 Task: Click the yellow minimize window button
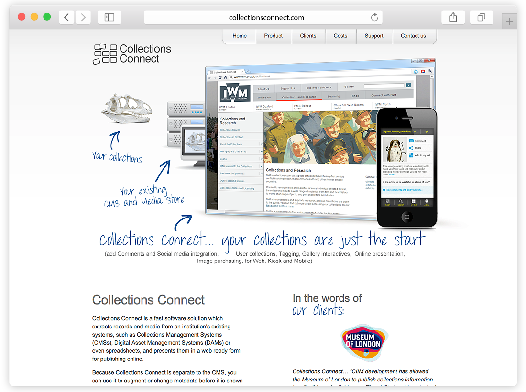click(34, 17)
